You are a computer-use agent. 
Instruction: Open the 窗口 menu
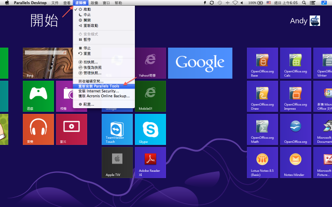(x=106, y=3)
